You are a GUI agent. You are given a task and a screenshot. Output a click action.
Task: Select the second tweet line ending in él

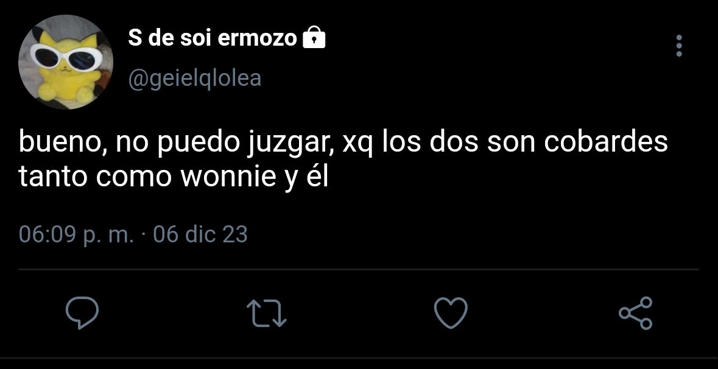(174, 177)
